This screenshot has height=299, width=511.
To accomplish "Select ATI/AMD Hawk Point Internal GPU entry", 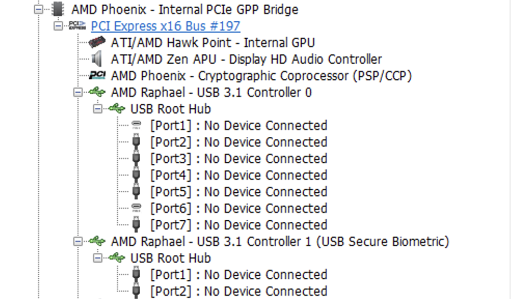I will point(213,42).
